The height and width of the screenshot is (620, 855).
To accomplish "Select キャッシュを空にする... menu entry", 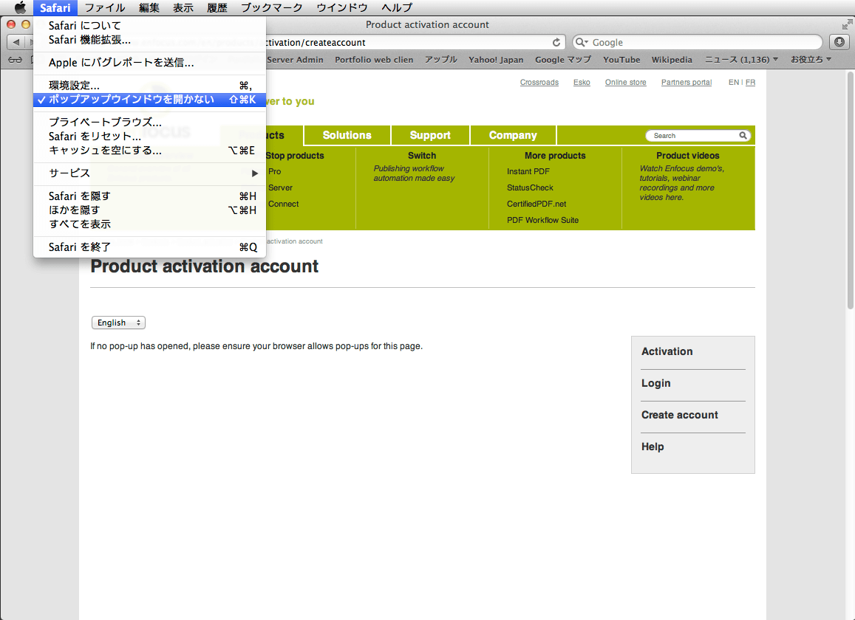I will pyautogui.click(x=105, y=151).
